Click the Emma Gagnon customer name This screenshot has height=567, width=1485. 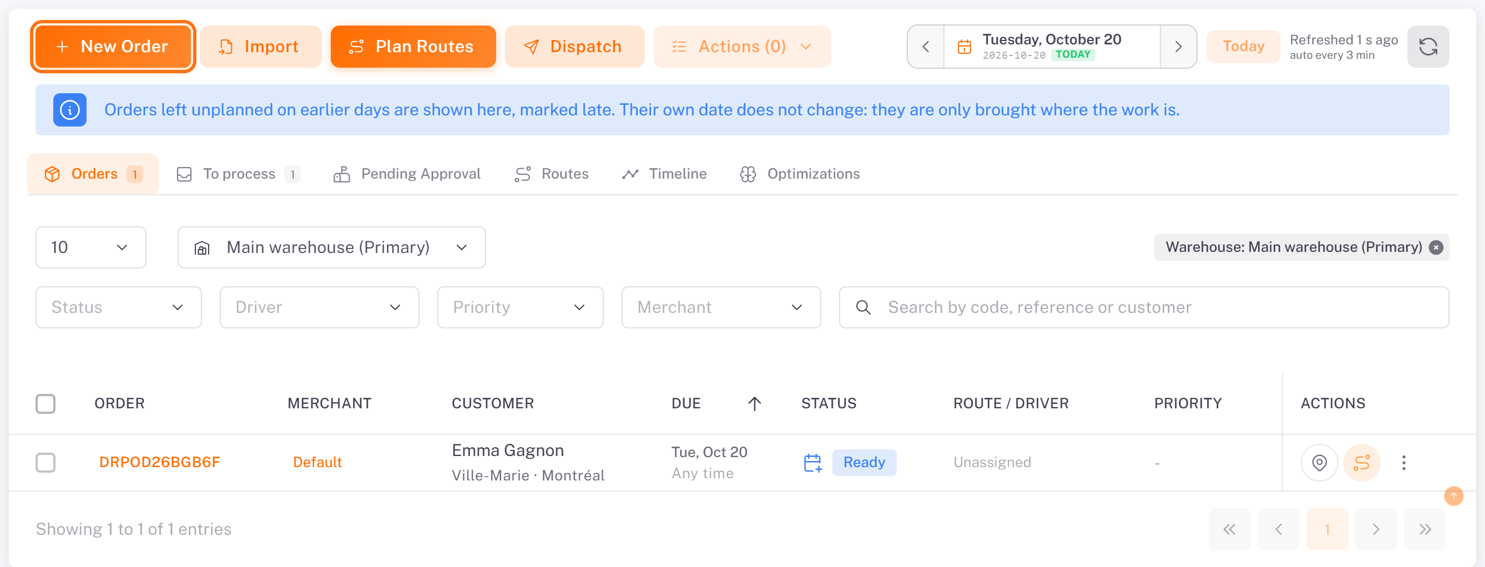[507, 450]
